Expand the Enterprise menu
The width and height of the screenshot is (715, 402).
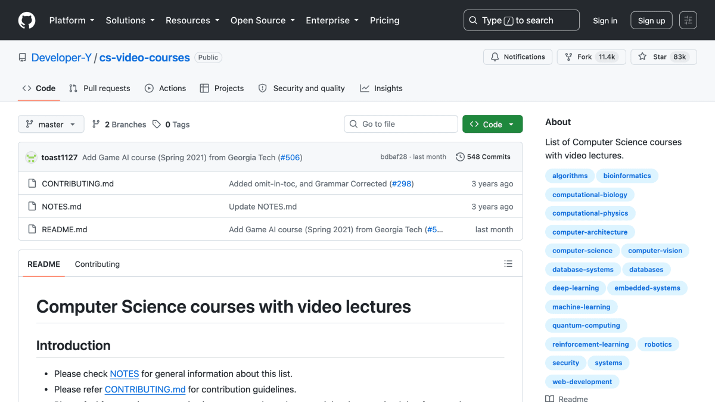click(332, 20)
